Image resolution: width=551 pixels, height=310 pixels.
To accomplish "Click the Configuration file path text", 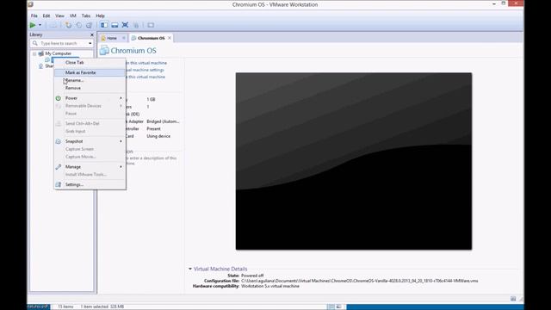I will (x=360, y=281).
